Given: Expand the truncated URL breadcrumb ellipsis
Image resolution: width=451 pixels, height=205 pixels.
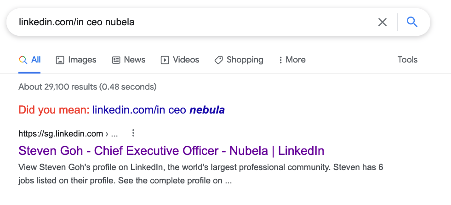Looking at the screenshot, I should (x=114, y=134).
